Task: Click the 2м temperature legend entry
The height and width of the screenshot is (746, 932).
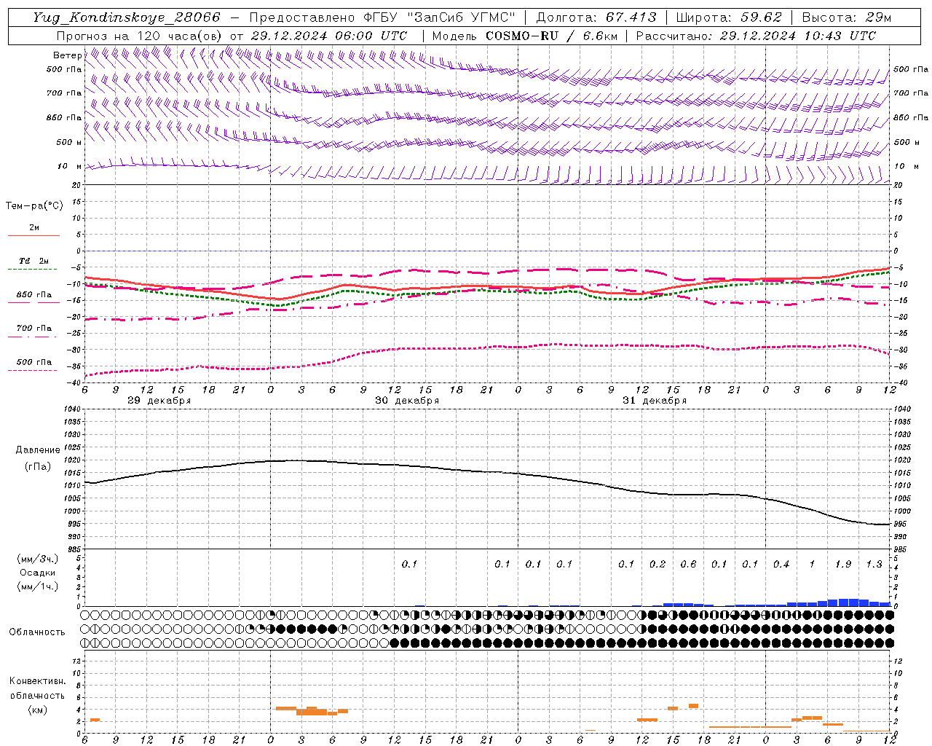Action: (34, 228)
